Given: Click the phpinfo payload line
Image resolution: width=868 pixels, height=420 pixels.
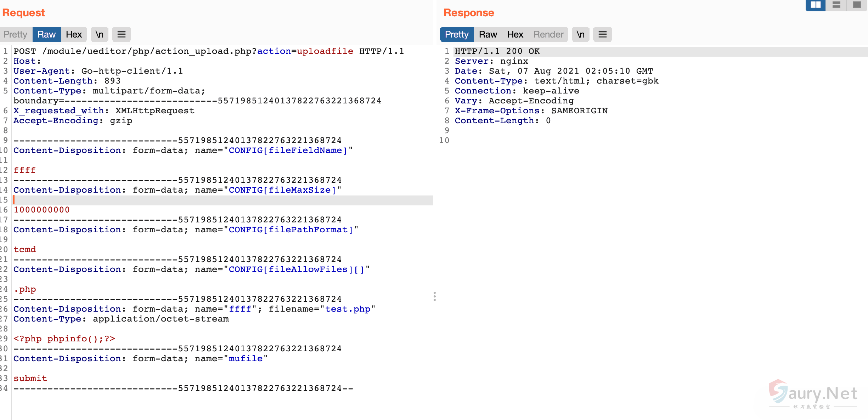Looking at the screenshot, I should coord(64,339).
